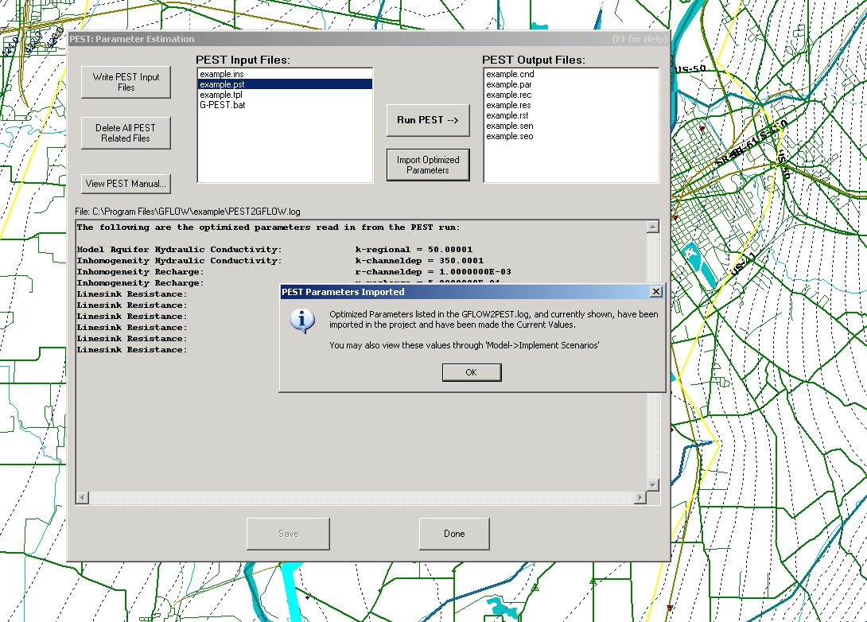Click the log horizontal scroll right arrow

640,498
